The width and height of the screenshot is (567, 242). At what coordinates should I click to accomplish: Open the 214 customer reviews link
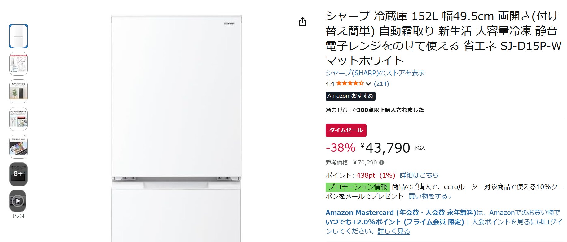(x=381, y=84)
